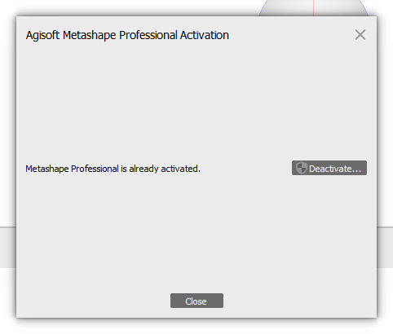Select the 'already activated' status message text
Viewport: 393px width, 334px height.
point(113,169)
